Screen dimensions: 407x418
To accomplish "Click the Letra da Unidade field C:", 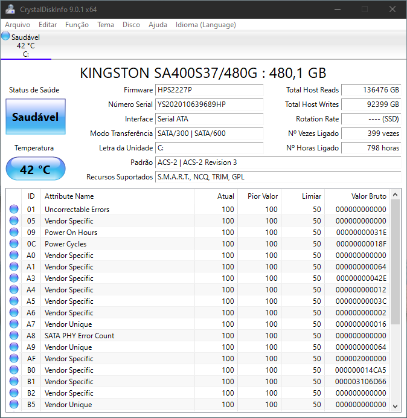I will coord(209,148).
